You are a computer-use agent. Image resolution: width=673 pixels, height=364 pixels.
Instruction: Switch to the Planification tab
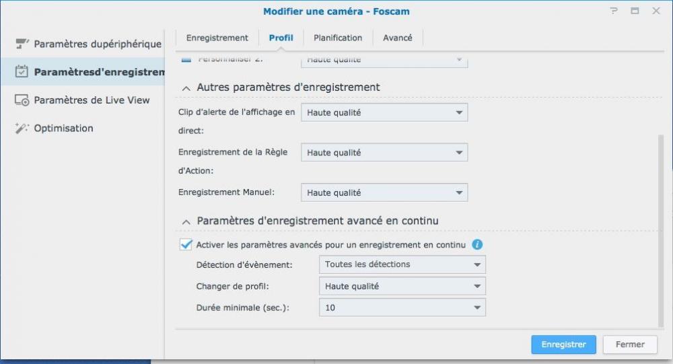pos(338,38)
